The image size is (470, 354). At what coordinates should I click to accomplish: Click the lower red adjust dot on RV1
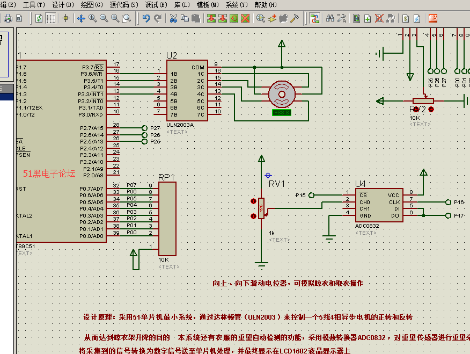[253, 216]
